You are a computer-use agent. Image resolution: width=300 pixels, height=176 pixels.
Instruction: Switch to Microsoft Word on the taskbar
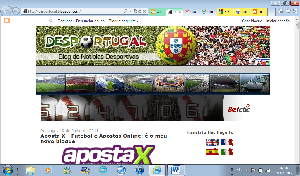[x=176, y=170]
